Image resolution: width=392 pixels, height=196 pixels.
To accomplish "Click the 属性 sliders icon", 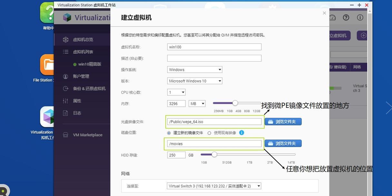I will pyautogui.click(x=65, y=101).
